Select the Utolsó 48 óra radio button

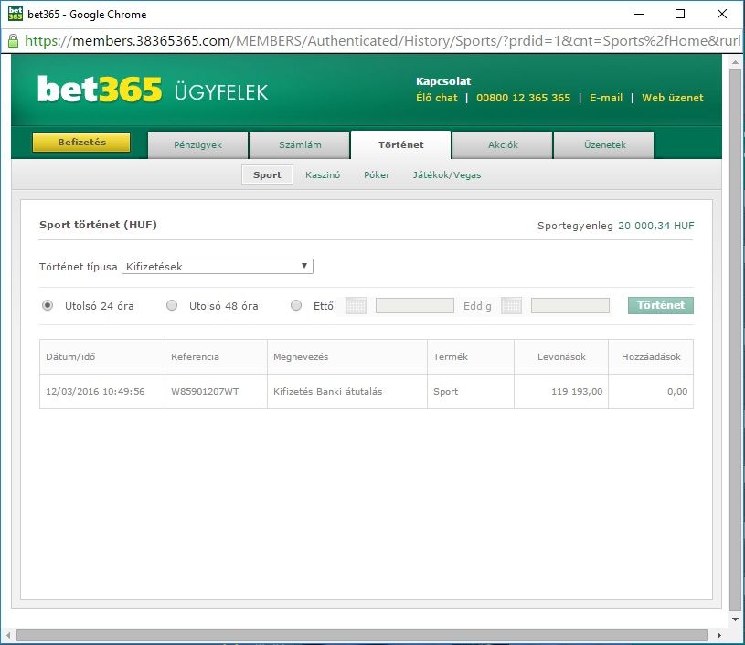click(172, 305)
